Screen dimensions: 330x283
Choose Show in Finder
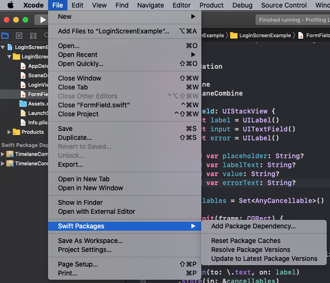124,202
